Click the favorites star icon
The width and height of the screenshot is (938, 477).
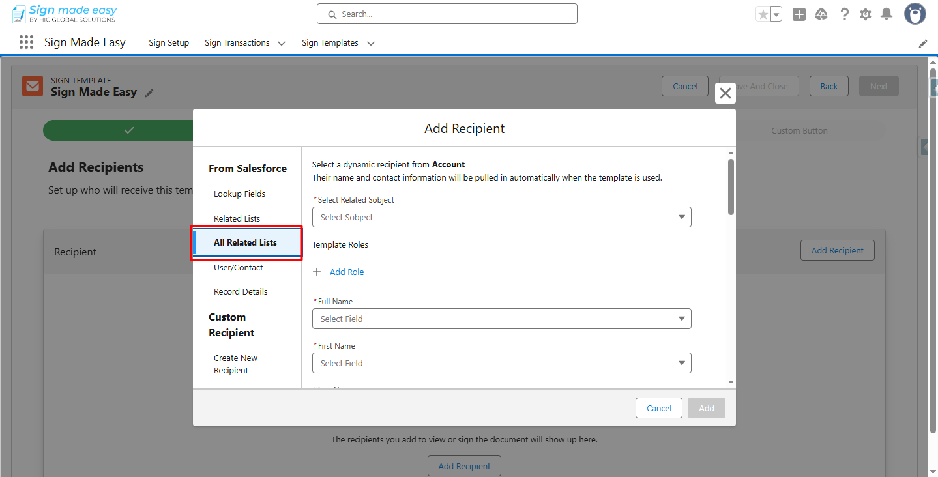762,14
